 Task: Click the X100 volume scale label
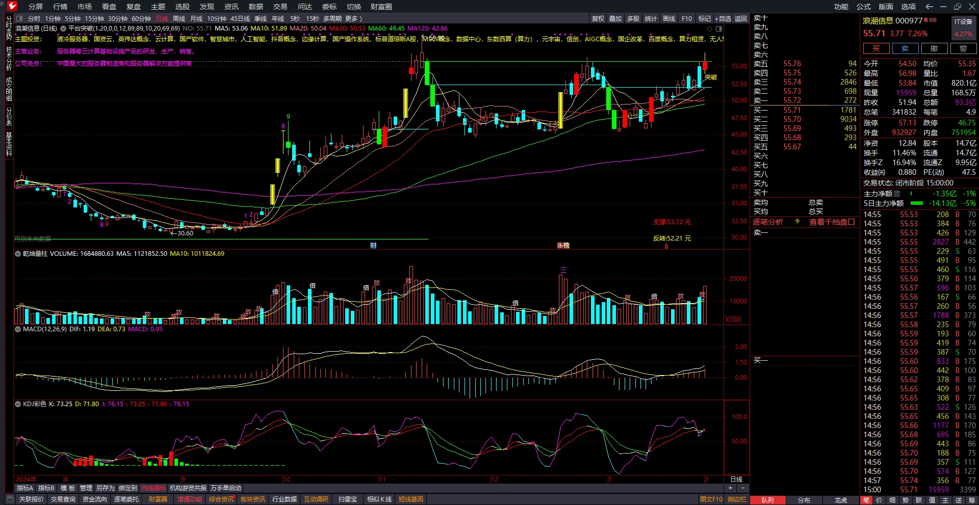click(733, 320)
